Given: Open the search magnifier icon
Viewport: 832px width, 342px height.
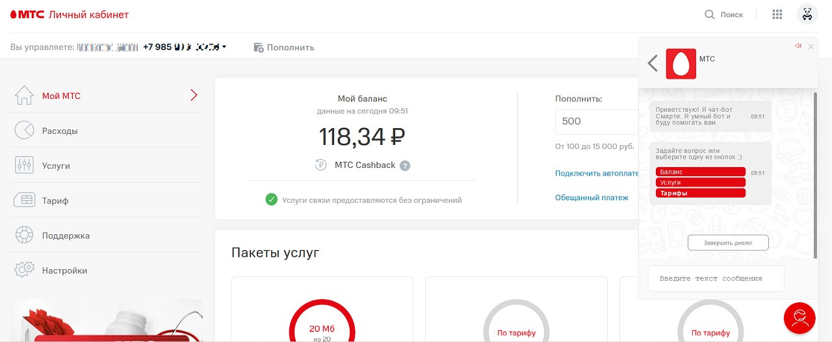Looking at the screenshot, I should 710,14.
